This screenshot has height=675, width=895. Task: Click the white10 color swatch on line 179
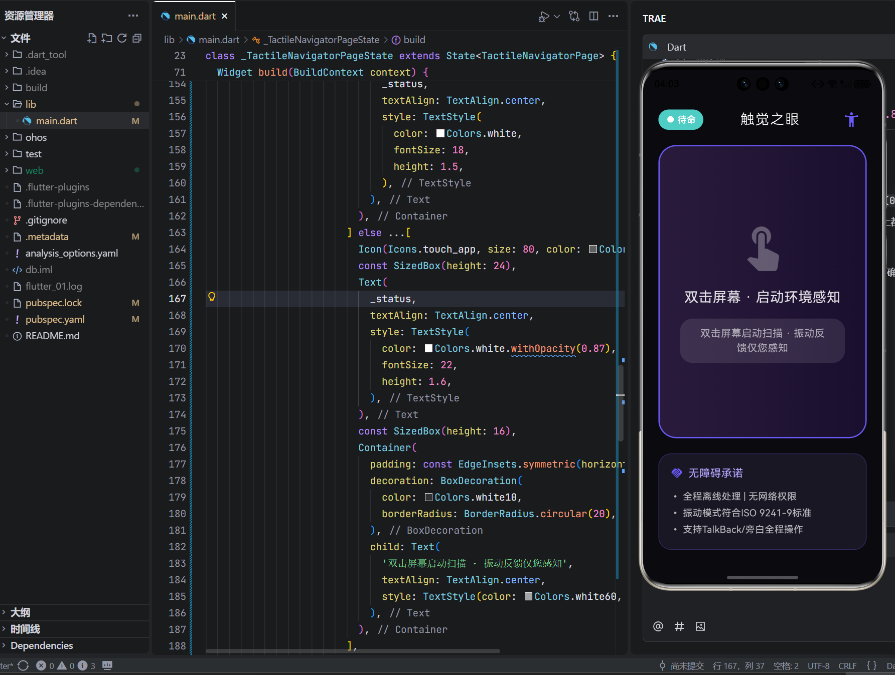429,497
